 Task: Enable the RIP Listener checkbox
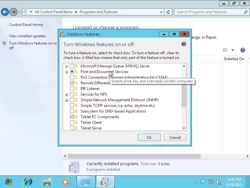click(72, 89)
